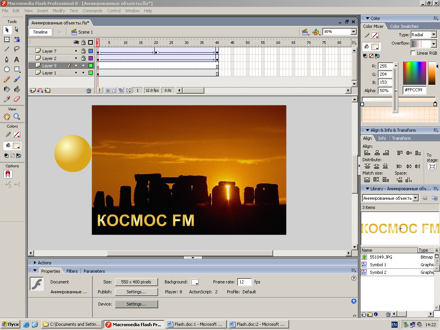Open the Modify menu
Screen dimensions: 440x330
(59, 11)
